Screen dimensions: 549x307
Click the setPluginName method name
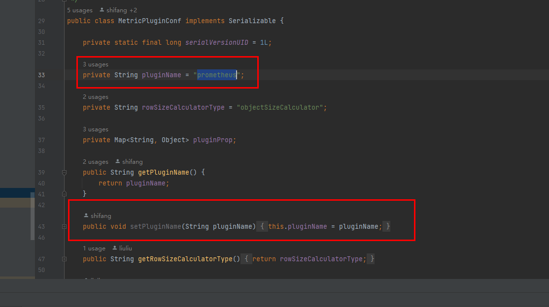click(155, 227)
